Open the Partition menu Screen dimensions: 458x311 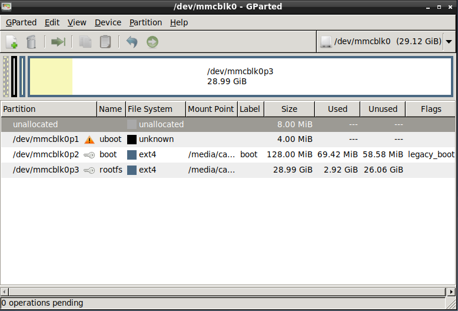tap(145, 22)
